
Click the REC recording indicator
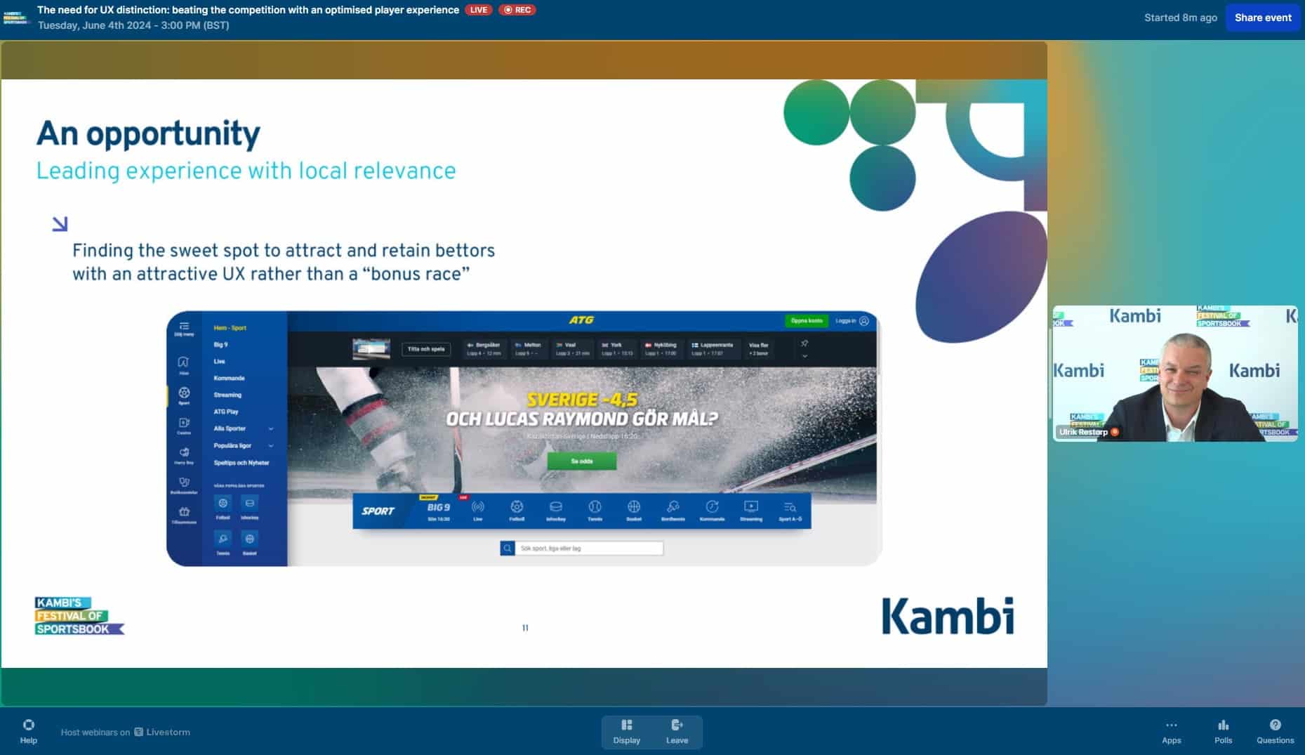coord(517,10)
